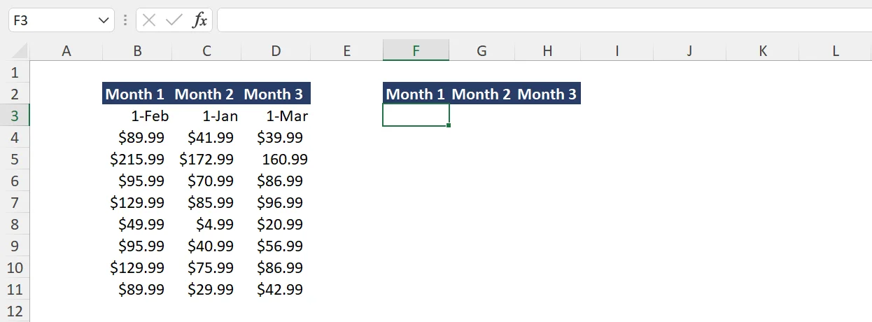This screenshot has height=322, width=872.
Task: Click the Month 3 header cell in column H
Action: pyautogui.click(x=547, y=94)
